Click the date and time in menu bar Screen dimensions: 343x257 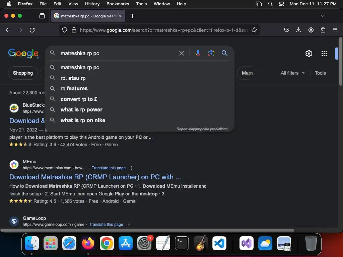[x=313, y=4]
